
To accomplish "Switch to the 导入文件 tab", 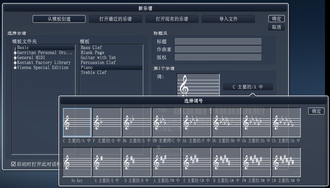I will point(228,19).
